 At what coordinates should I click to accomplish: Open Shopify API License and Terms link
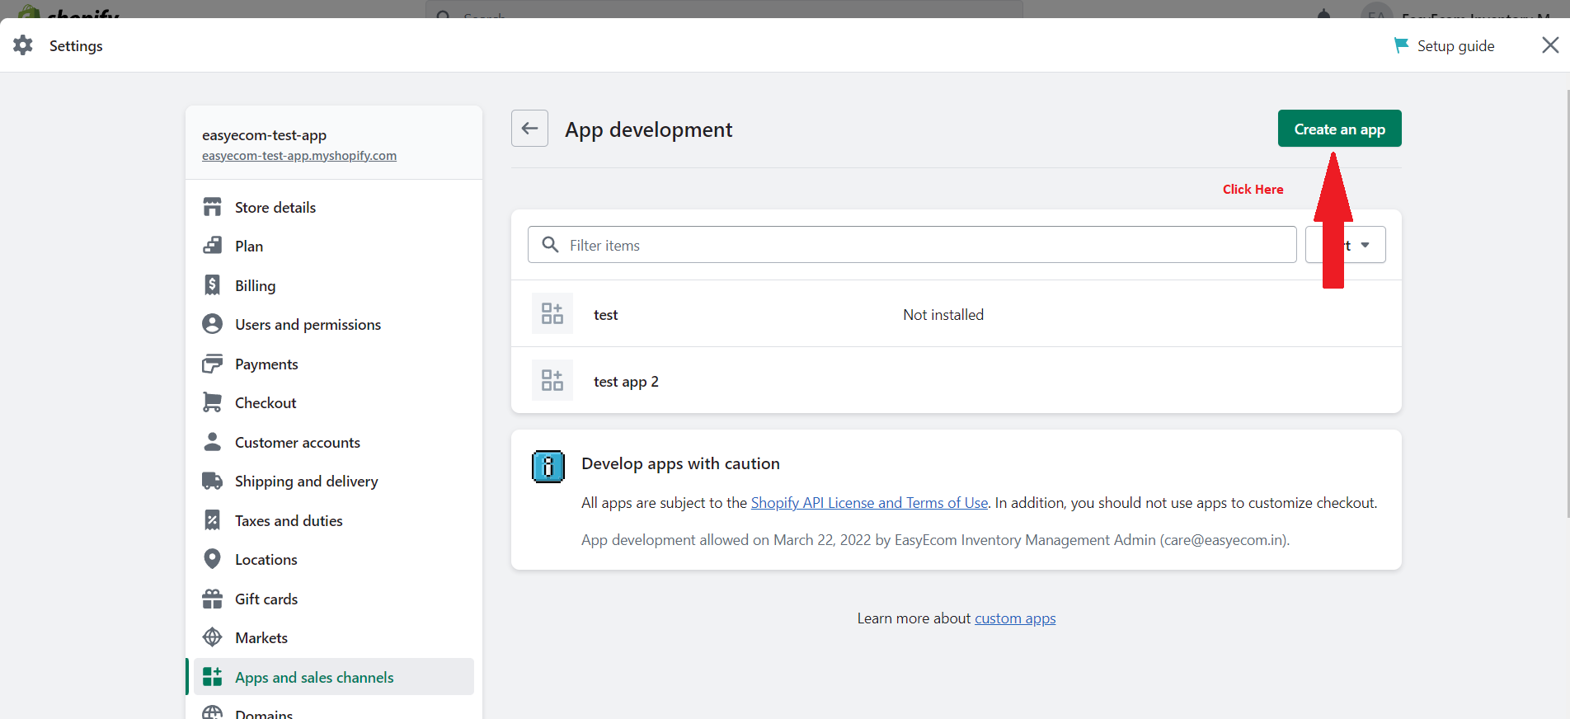click(869, 502)
